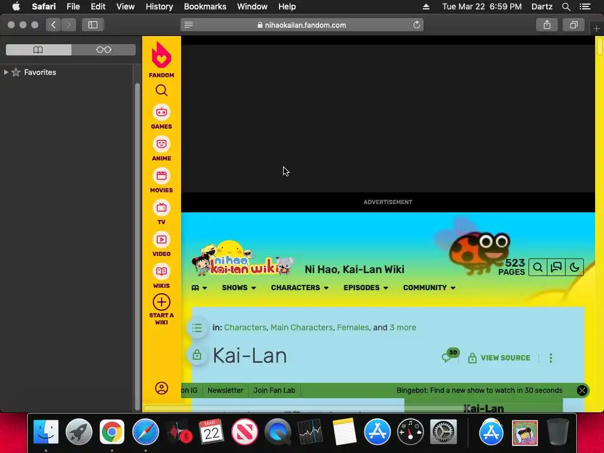This screenshot has height=453, width=604.
Task: Open the Window menu
Action: 252,6
